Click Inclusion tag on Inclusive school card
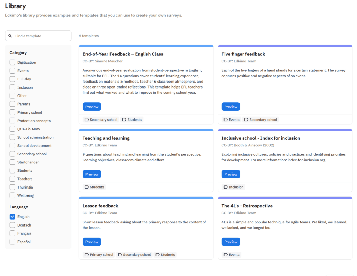The height and width of the screenshot is (276, 357). (x=234, y=187)
